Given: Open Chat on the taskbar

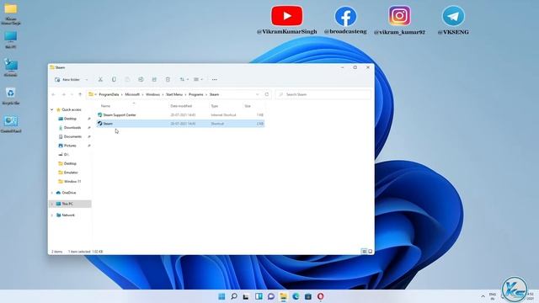Looking at the screenshot, I should pyautogui.click(x=271, y=296).
